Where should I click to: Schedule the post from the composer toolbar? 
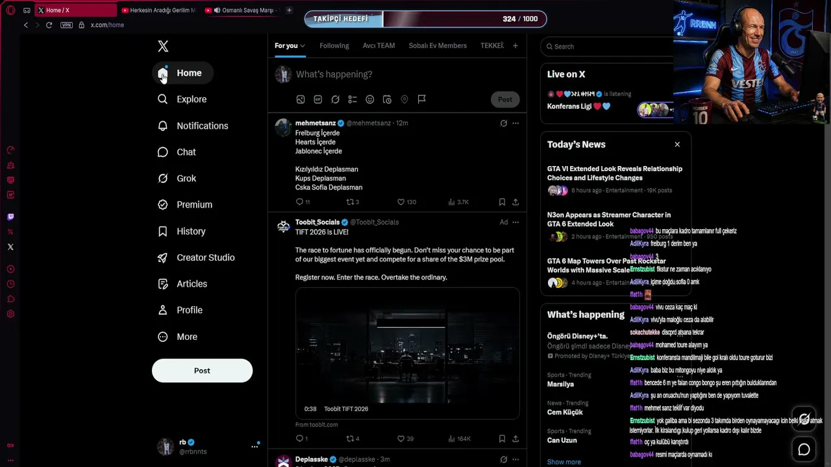pos(387,99)
